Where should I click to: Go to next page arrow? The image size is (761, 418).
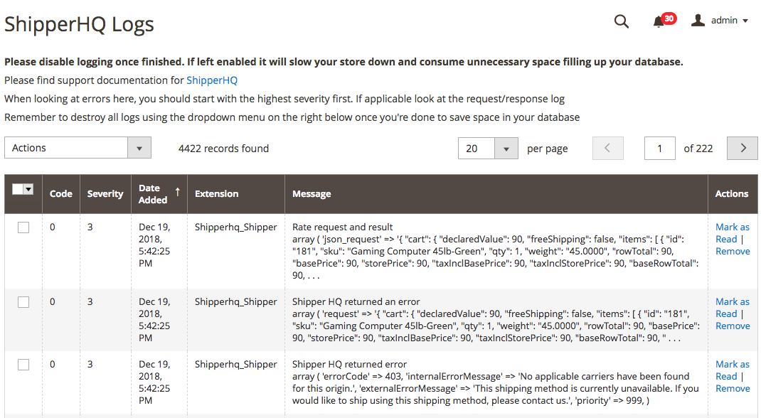pos(743,148)
